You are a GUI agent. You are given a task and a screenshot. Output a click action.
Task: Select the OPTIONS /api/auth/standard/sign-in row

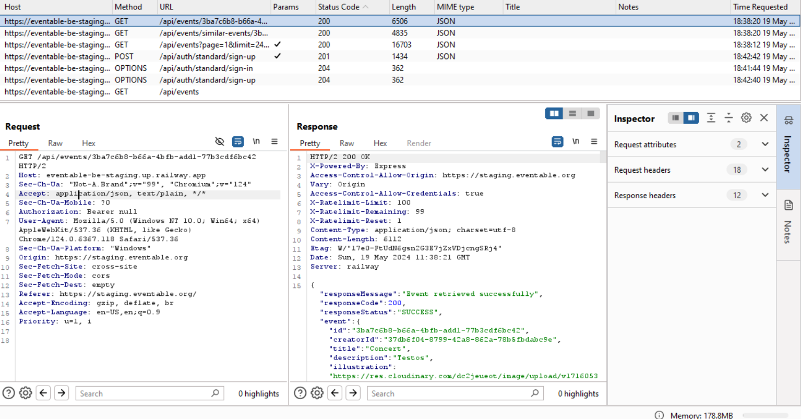pos(400,68)
